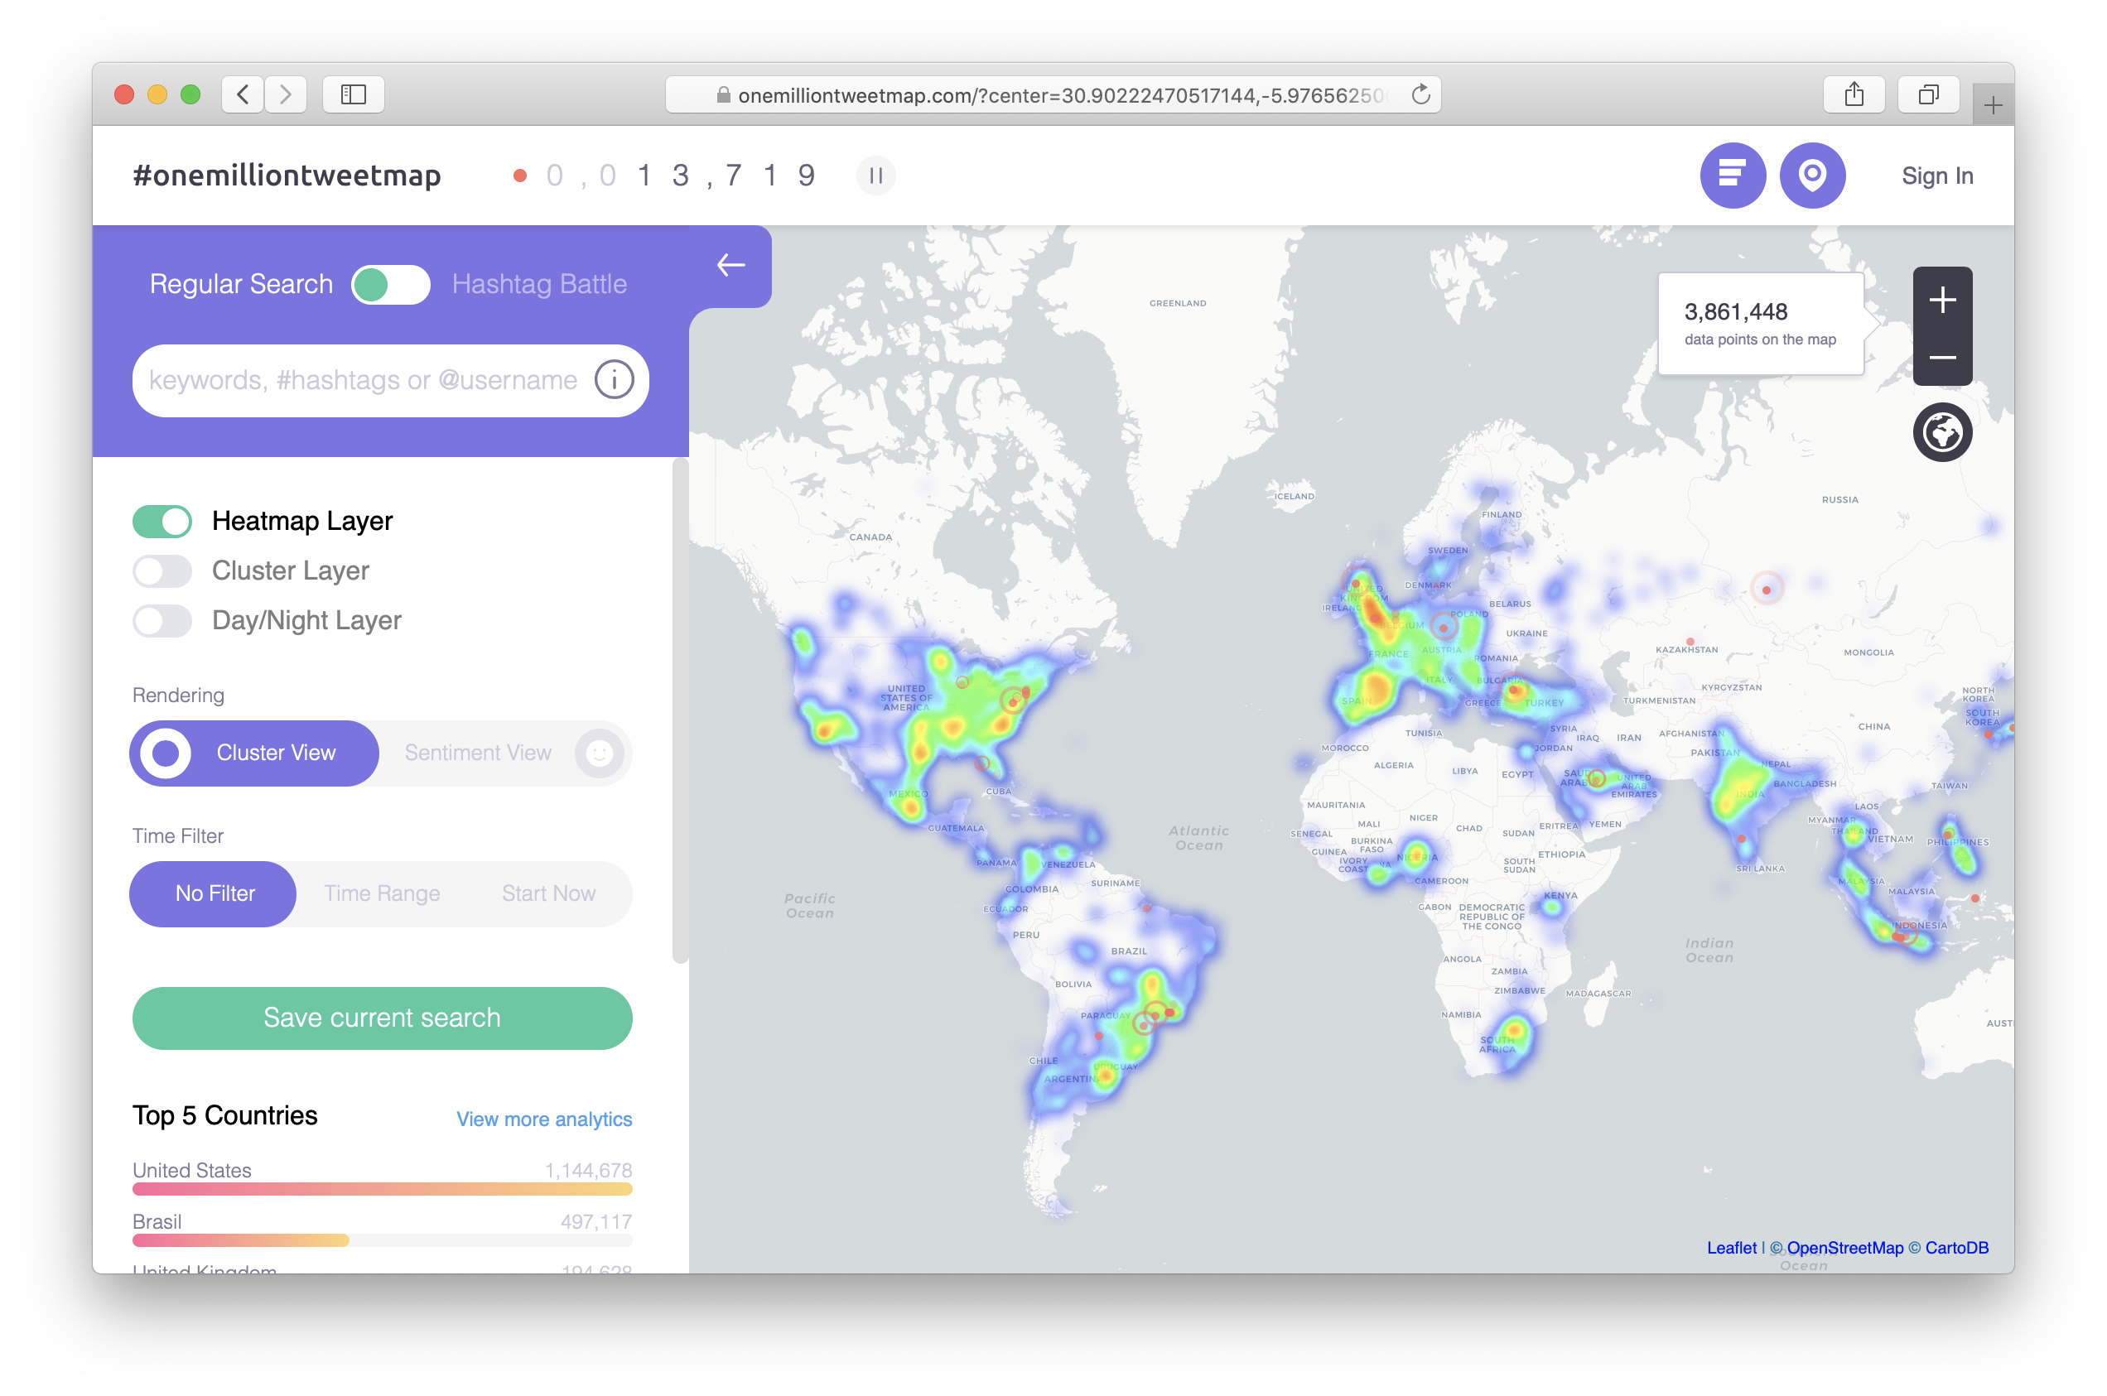Open the analytics panel icon top-right
This screenshot has height=1396, width=2107.
[x=1733, y=176]
